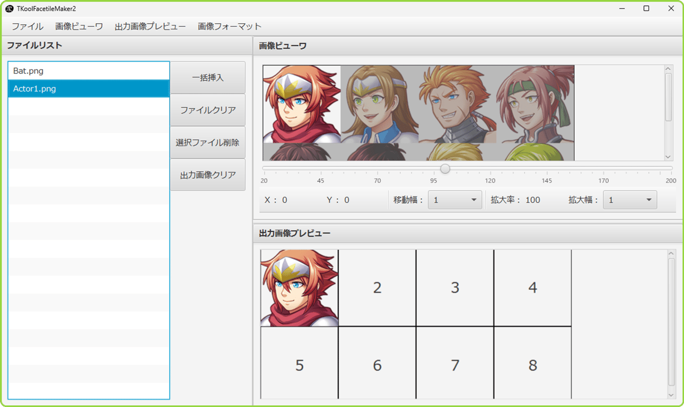Screen dimensions: 684x407
Task: Click the 出力画像プレビュー panel header
Action: (x=467, y=233)
